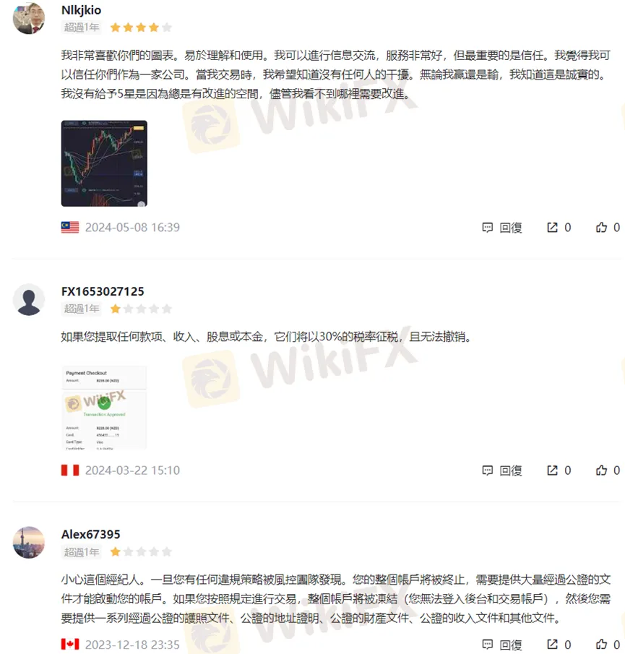Viewport: 625px width, 654px height.
Task: Share the FX1653027125 review
Action: click(552, 470)
